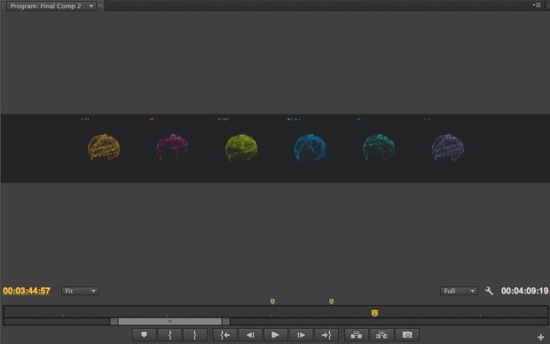The image size is (550, 344).
Task: Open the panel menu in top-right corner
Action: tap(537, 5)
